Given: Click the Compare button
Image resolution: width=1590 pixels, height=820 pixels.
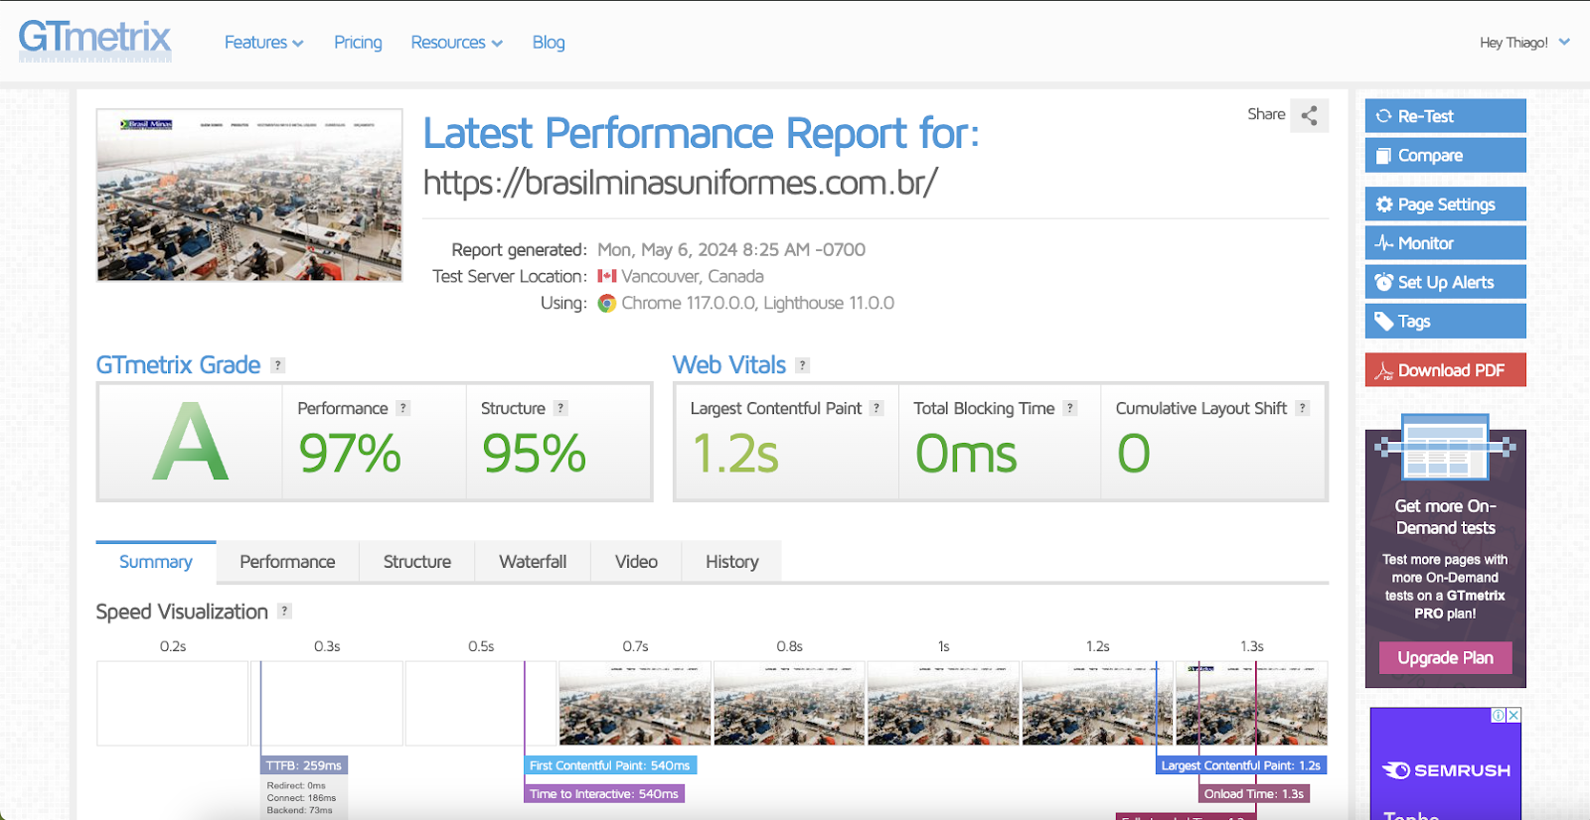Looking at the screenshot, I should [x=1445, y=156].
